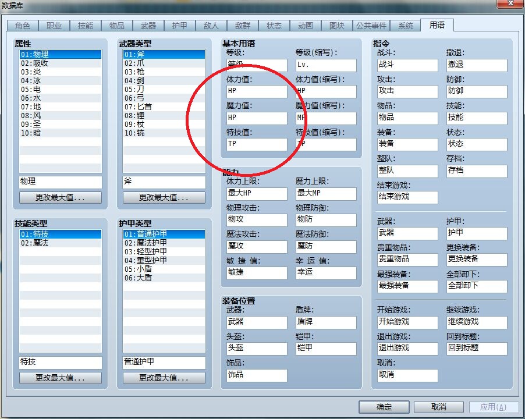The width and height of the screenshot is (525, 419).
Task: Select 04:剑 weapon type
Action: [x=164, y=81]
